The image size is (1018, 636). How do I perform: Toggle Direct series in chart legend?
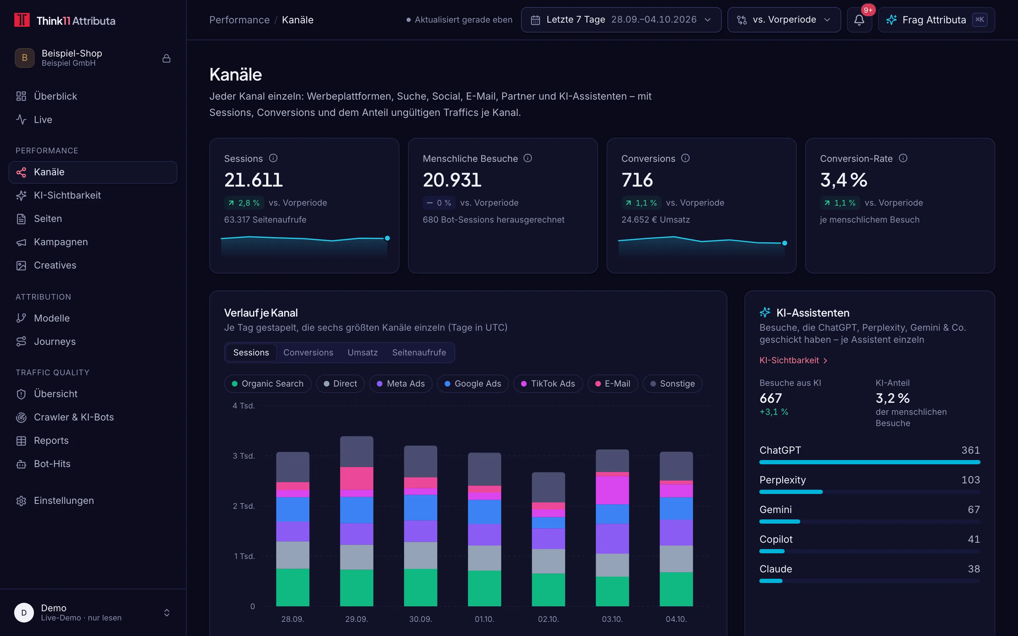pyautogui.click(x=340, y=384)
